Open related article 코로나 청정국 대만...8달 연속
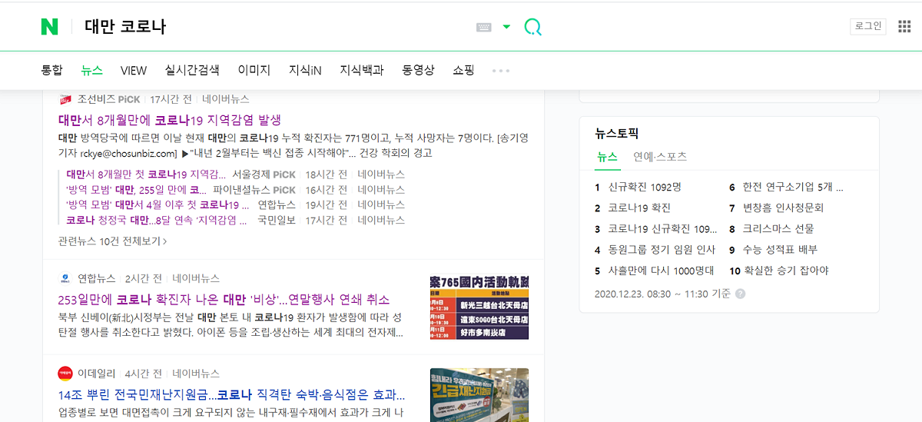Image resolution: width=922 pixels, height=422 pixels. coord(157,220)
